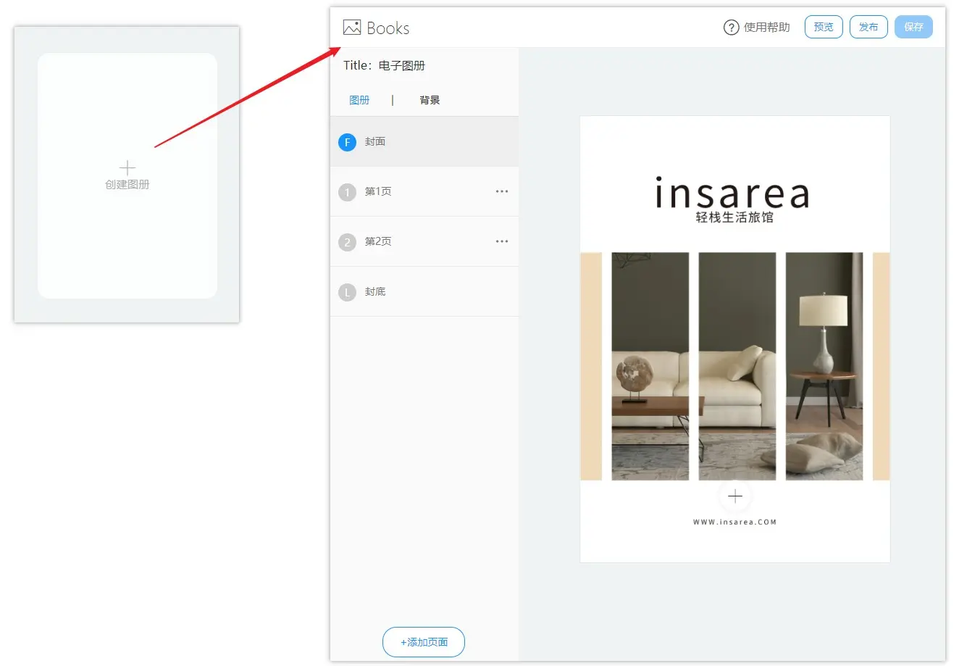Click the plus icon to create album
This screenshot has height=666, width=967.
127,168
